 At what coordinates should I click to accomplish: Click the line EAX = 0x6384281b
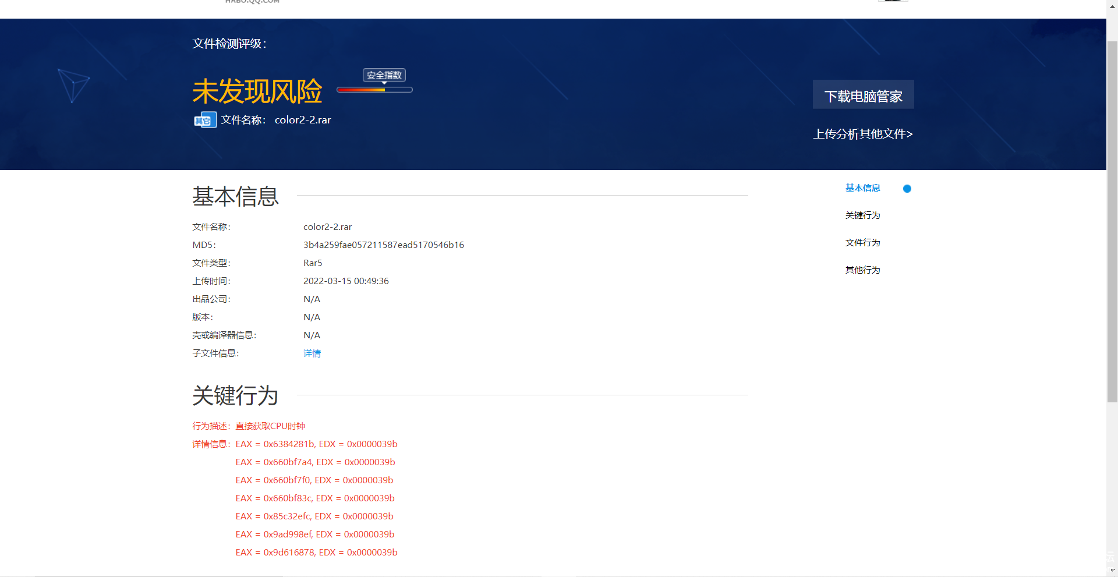click(x=316, y=444)
